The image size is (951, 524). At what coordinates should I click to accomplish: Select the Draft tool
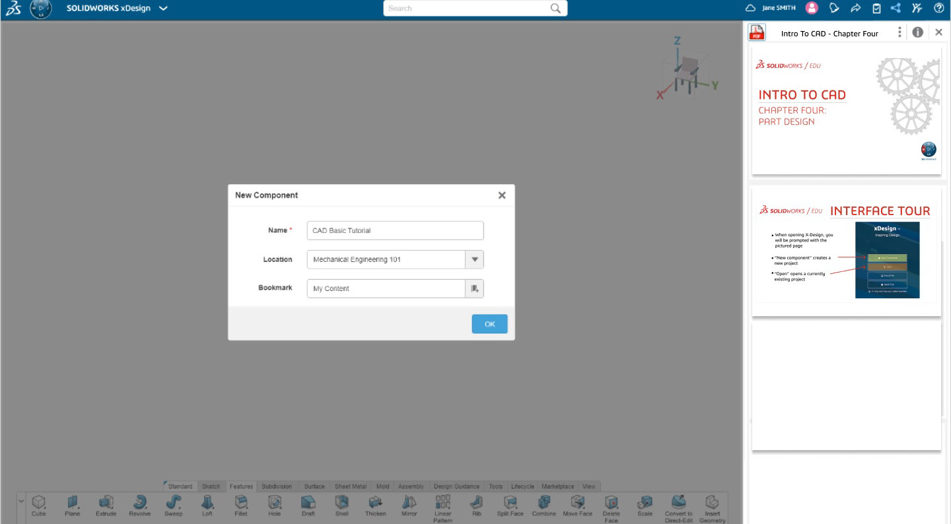[308, 506]
